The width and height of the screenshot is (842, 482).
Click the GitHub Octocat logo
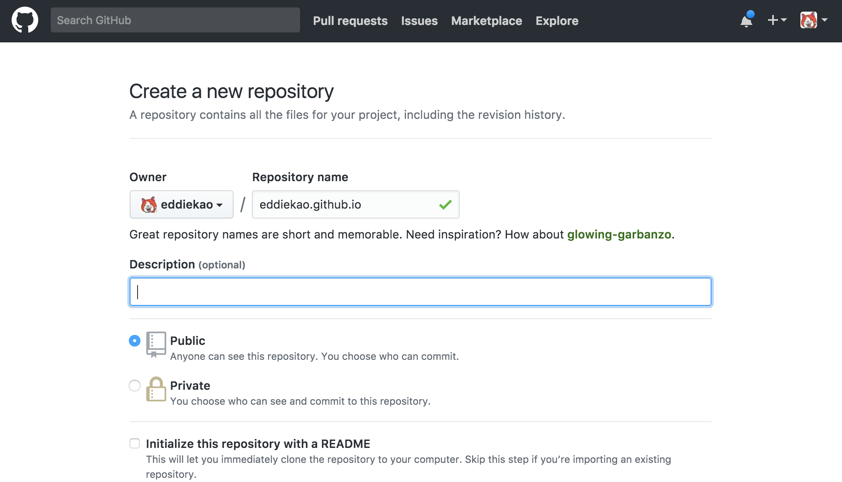(25, 20)
